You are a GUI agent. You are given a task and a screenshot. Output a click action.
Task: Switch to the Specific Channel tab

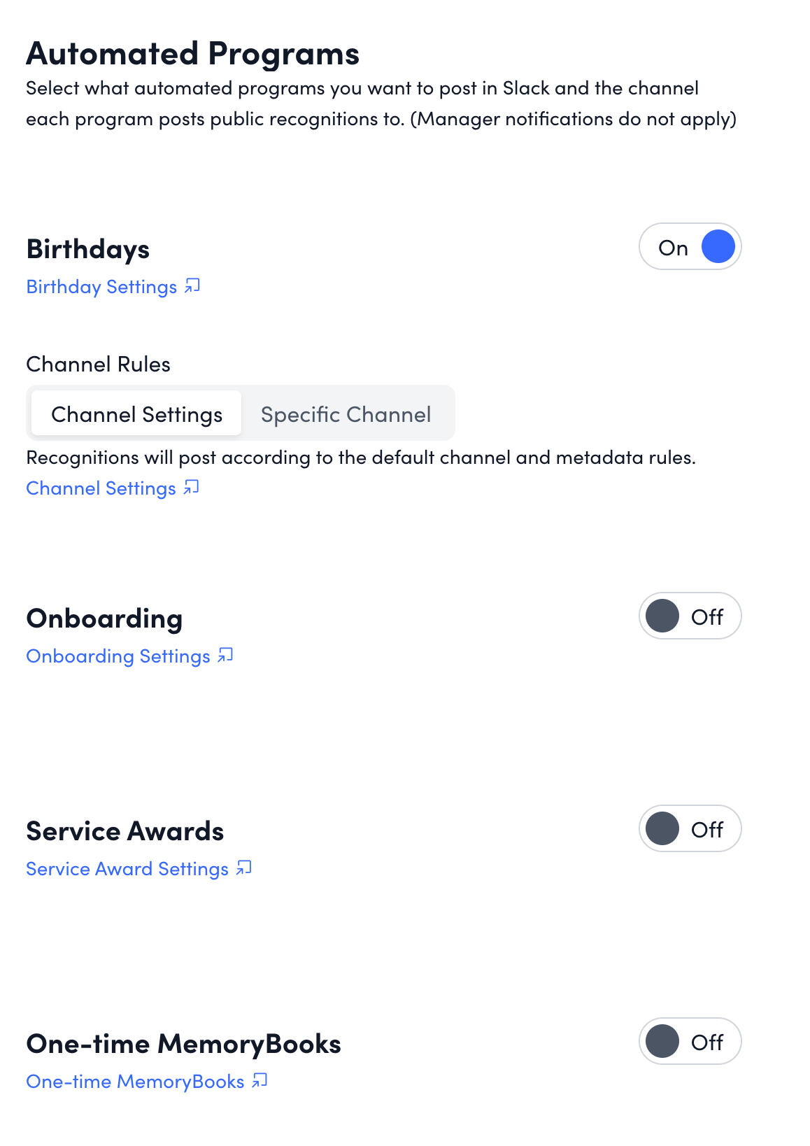345,413
